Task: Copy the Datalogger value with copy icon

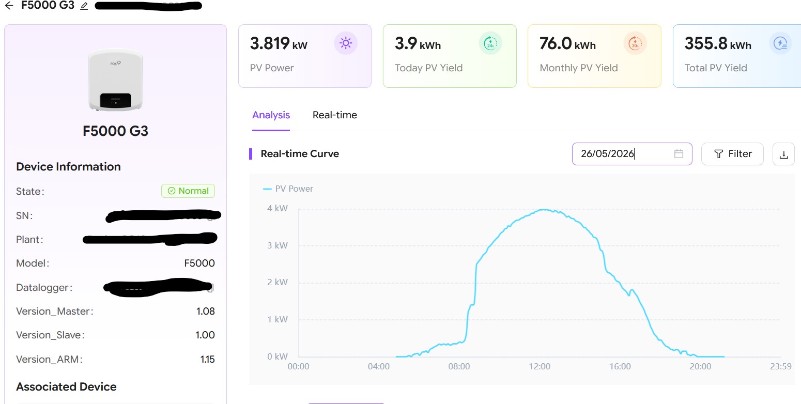Action: pyautogui.click(x=210, y=288)
